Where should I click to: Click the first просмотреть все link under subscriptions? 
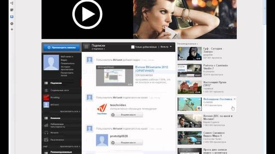[x=70, y=111]
